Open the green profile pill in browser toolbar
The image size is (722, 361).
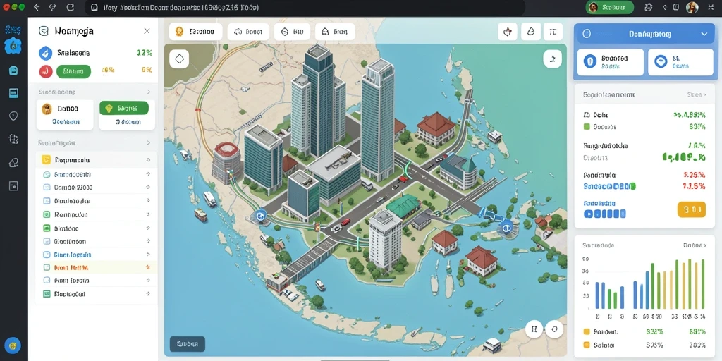pyautogui.click(x=609, y=7)
